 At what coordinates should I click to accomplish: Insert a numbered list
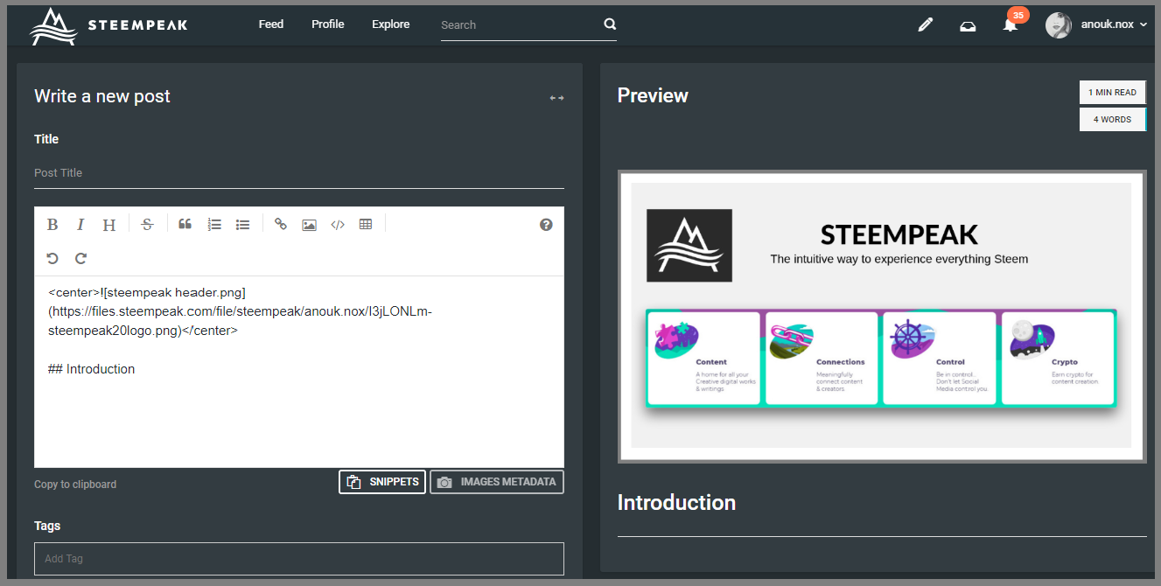(214, 225)
